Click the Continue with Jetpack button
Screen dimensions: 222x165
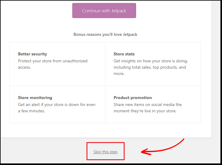(x=104, y=11)
